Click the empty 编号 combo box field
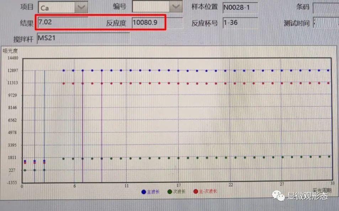 pyautogui.click(x=151, y=6)
